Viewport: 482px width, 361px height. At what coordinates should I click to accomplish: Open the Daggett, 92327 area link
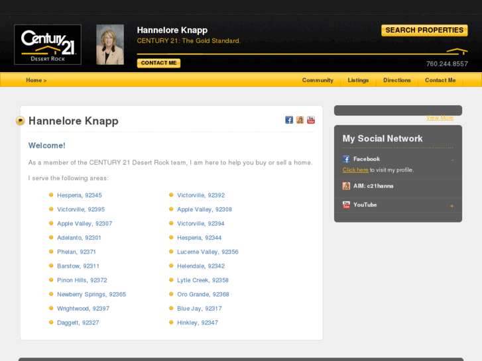click(78, 323)
